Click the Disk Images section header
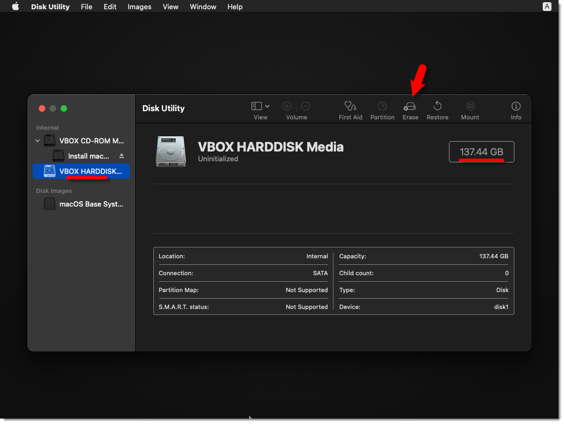This screenshot has height=424, width=564. click(54, 191)
